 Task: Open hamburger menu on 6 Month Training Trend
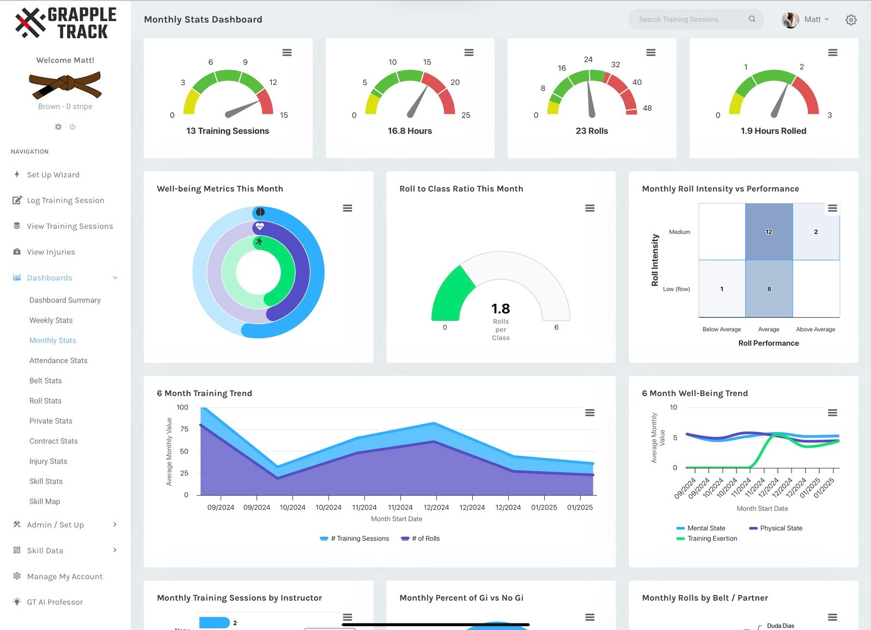tap(589, 413)
